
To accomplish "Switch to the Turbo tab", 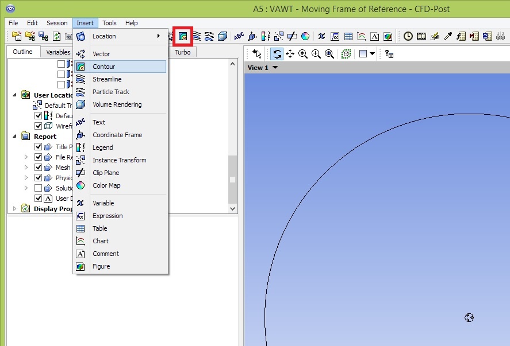I will [182, 52].
